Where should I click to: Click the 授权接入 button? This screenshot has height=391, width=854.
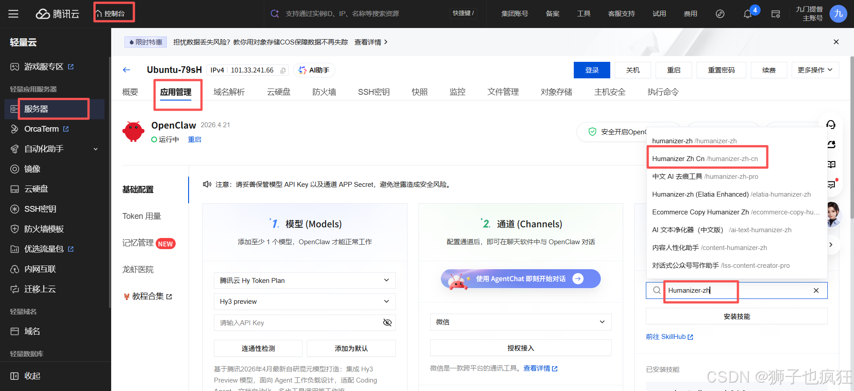520,348
